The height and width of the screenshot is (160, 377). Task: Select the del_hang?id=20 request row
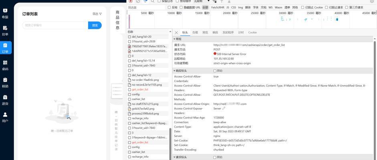[x=147, y=37]
